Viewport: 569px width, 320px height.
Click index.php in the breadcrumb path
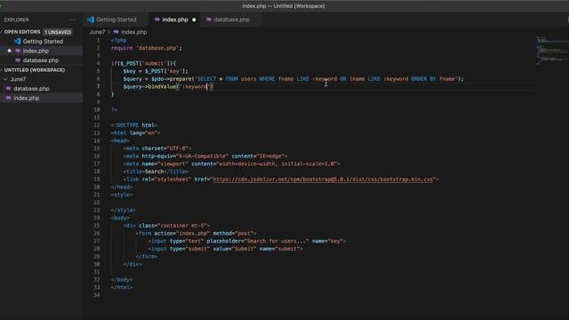tap(134, 32)
